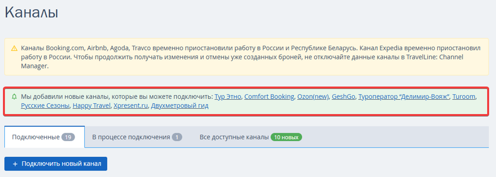The image size is (496, 177).
Task: Follow the Turoom link
Action: point(464,96)
